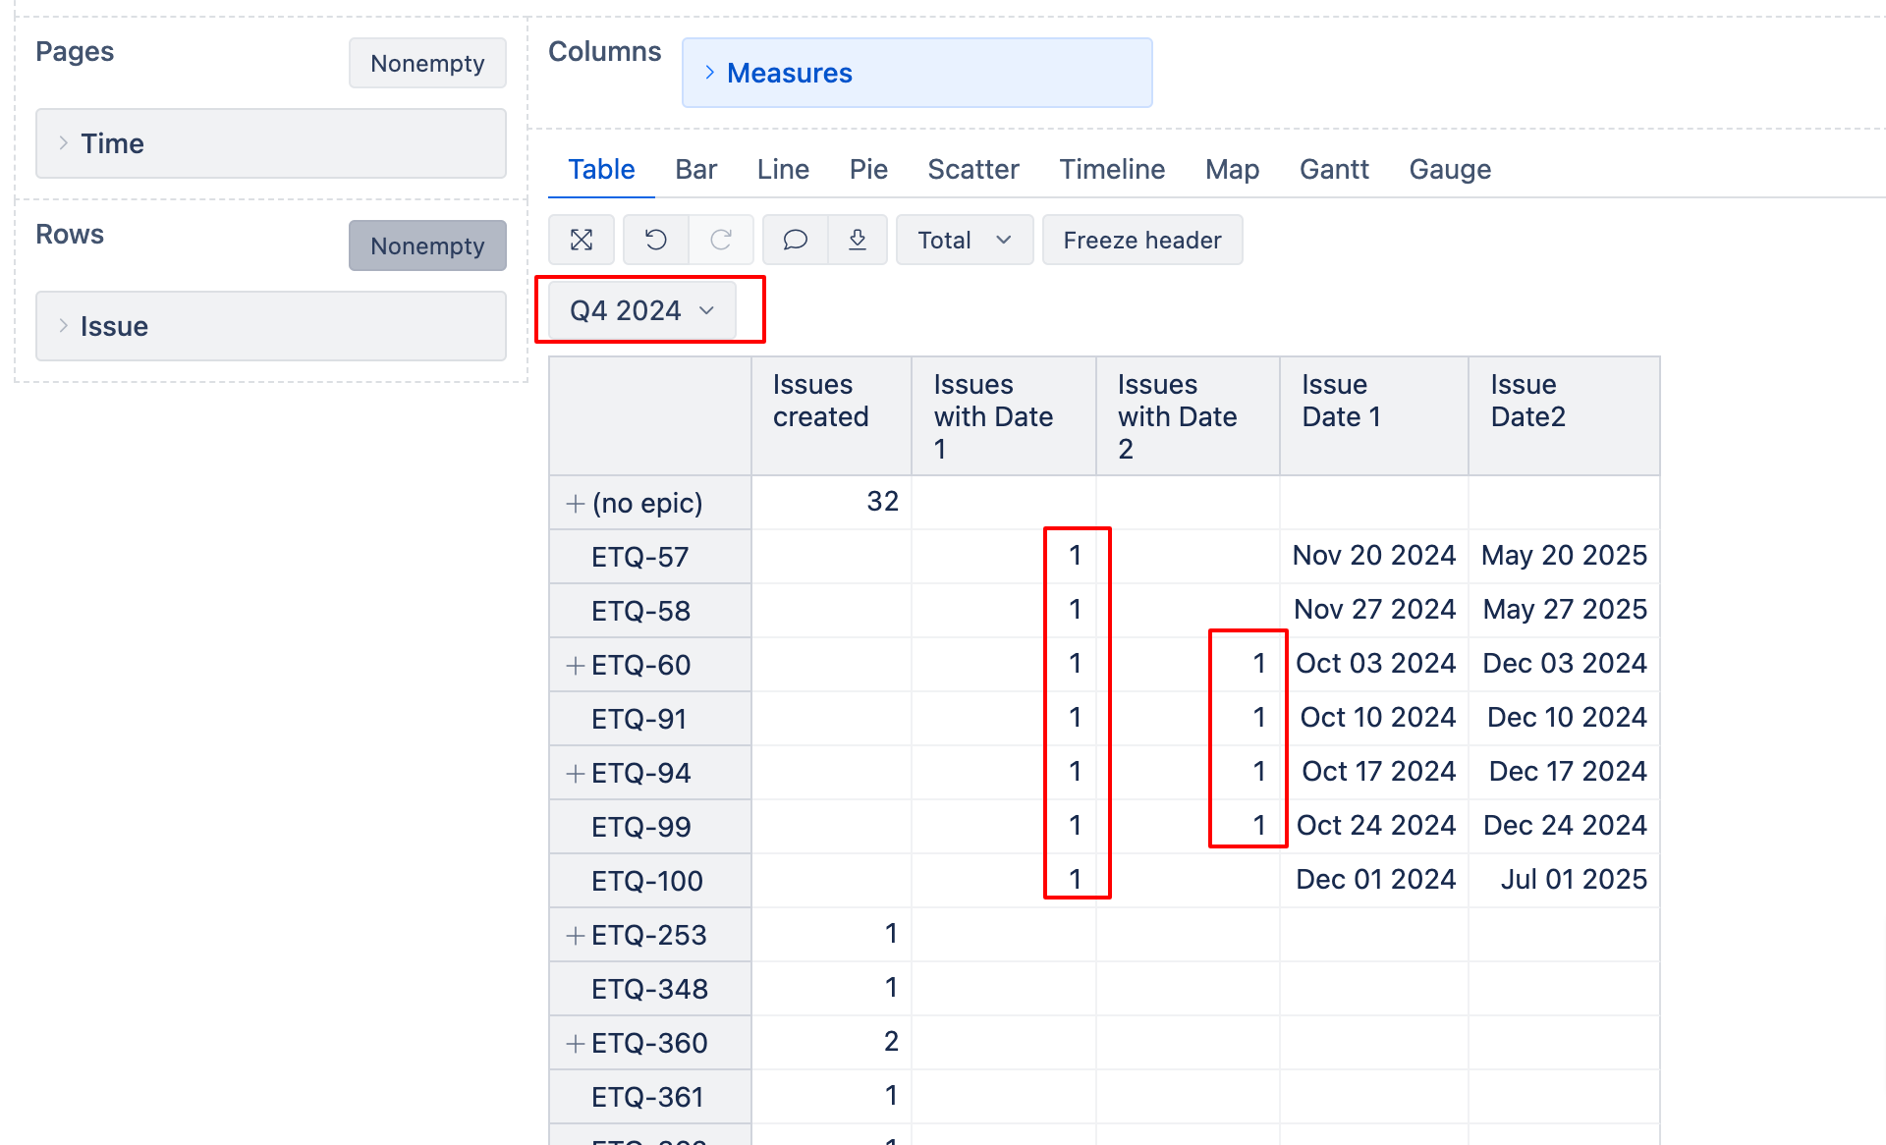
Task: Select the ETQ-100 row label
Action: [x=646, y=881]
